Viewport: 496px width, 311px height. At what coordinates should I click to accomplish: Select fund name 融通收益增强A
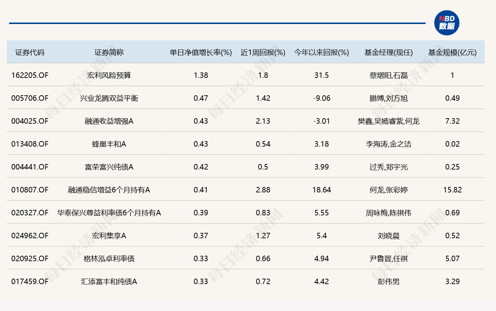coord(109,121)
